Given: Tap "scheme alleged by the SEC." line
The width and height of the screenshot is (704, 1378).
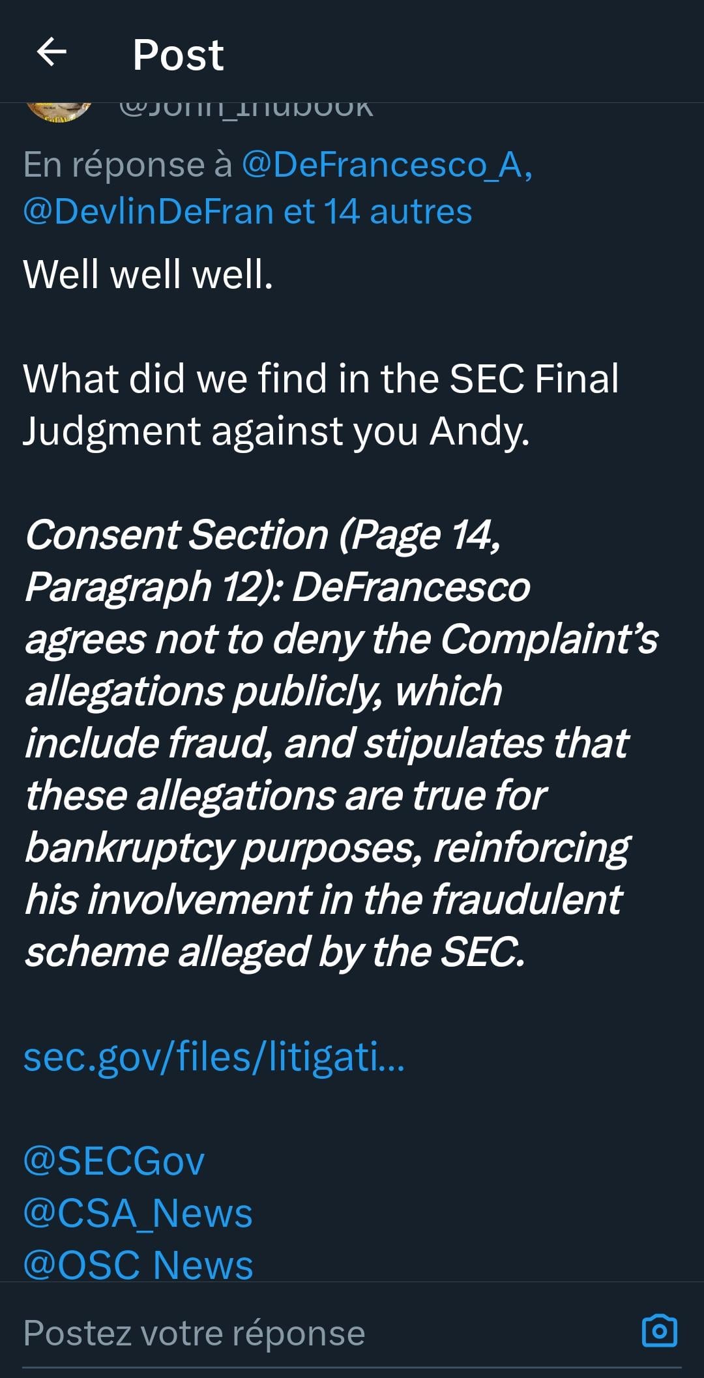Looking at the screenshot, I should tap(274, 952).
